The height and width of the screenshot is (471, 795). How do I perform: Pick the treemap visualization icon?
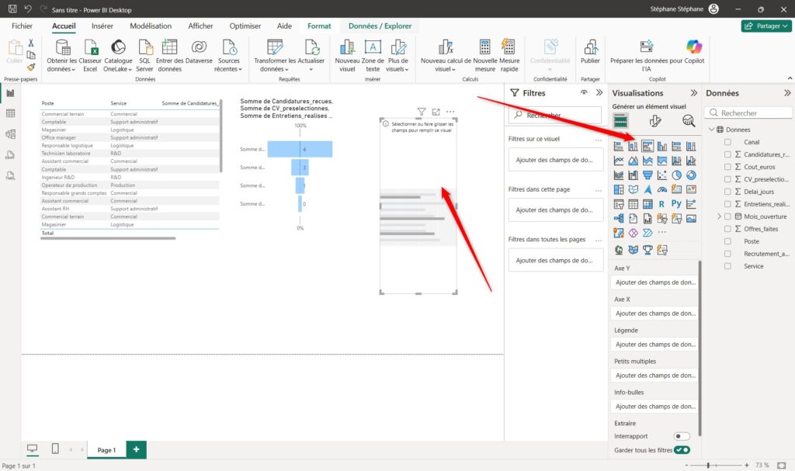[619, 189]
